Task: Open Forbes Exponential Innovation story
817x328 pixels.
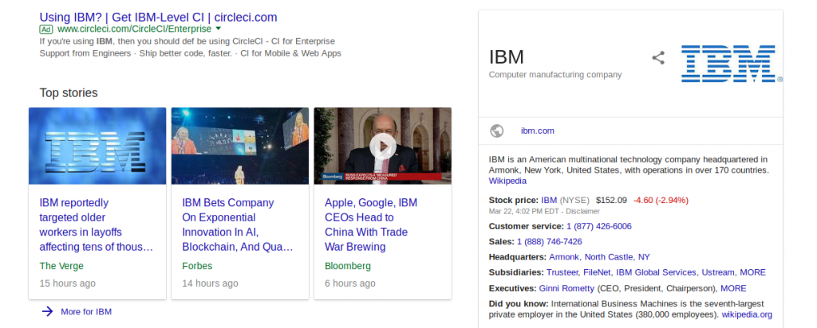Action: coord(238,225)
